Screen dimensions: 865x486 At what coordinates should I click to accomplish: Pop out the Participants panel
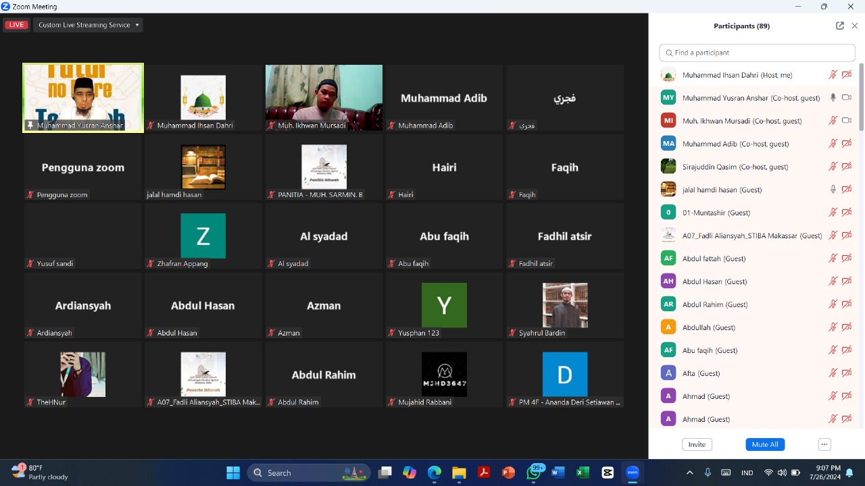coord(839,26)
